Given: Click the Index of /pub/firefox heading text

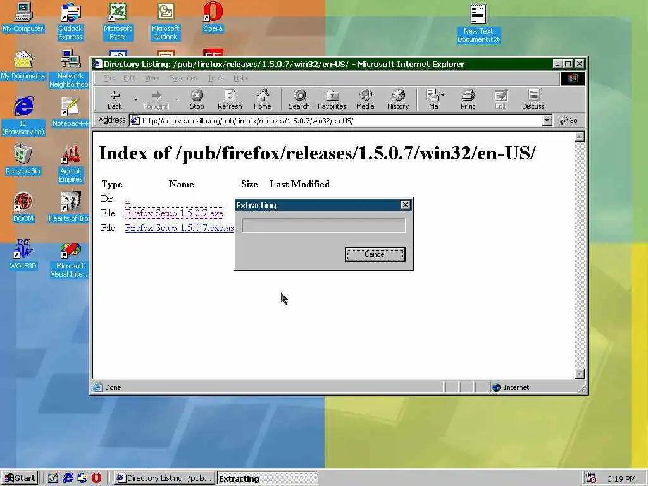Looking at the screenshot, I should [318, 153].
